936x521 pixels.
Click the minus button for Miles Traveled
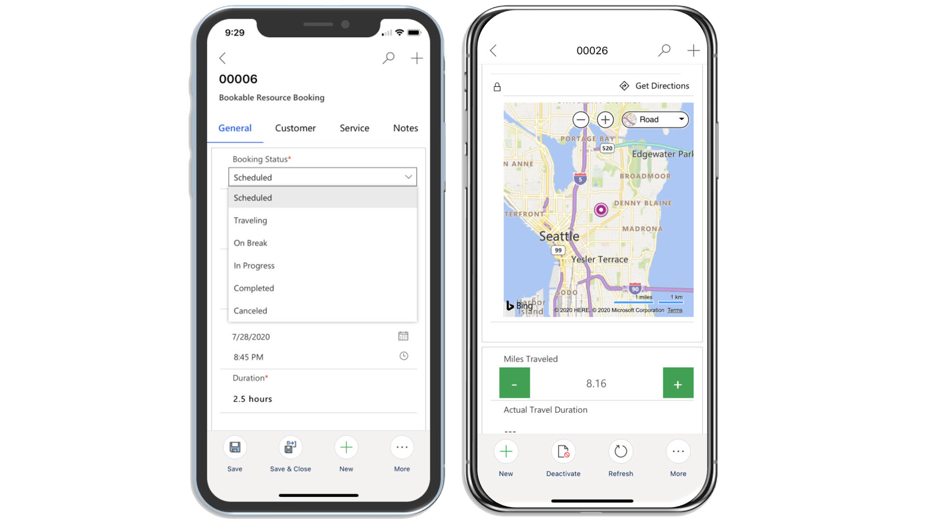click(514, 383)
